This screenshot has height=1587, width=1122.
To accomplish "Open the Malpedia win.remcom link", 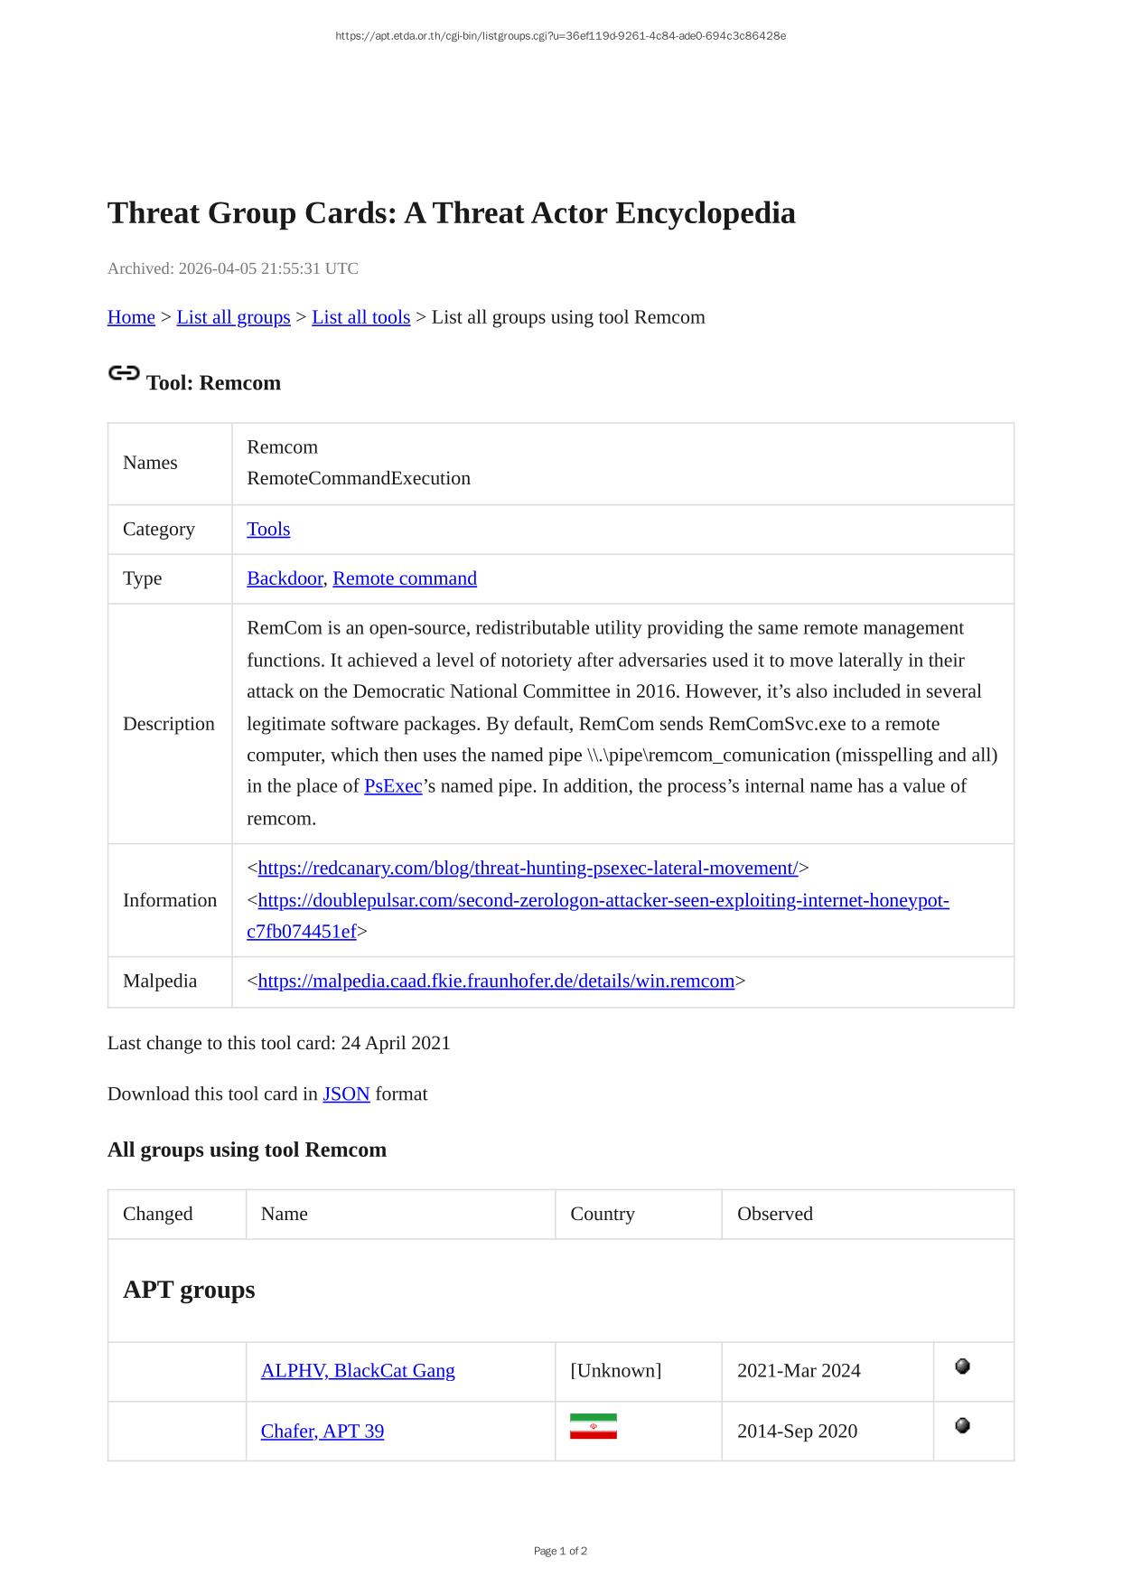I will pyautogui.click(x=496, y=981).
